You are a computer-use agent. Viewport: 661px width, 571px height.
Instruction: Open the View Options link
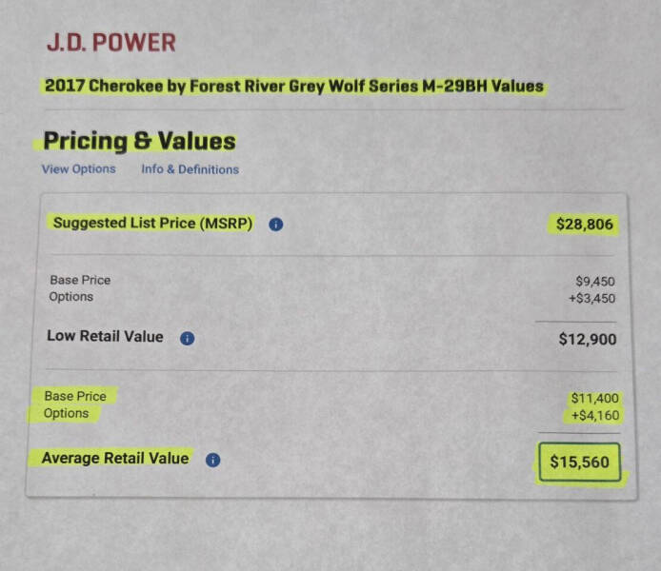point(78,169)
